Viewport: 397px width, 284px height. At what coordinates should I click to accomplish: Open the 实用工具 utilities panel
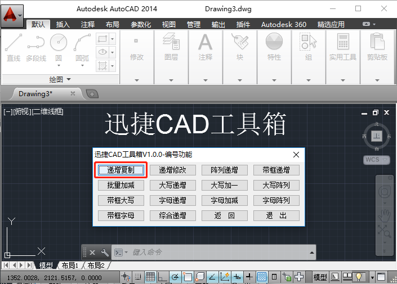pyautogui.click(x=343, y=47)
